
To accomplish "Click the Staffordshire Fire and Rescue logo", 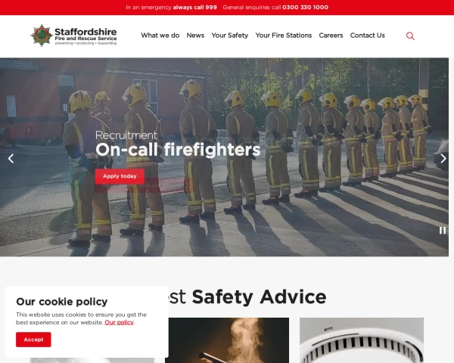I will (73, 36).
